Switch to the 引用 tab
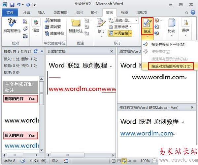198x165 pixels. click(79, 13)
